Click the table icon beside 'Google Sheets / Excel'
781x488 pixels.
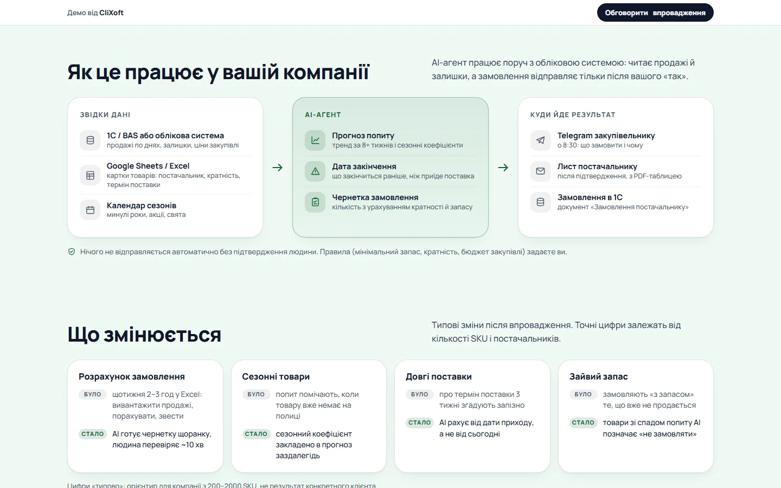pyautogui.click(x=90, y=175)
